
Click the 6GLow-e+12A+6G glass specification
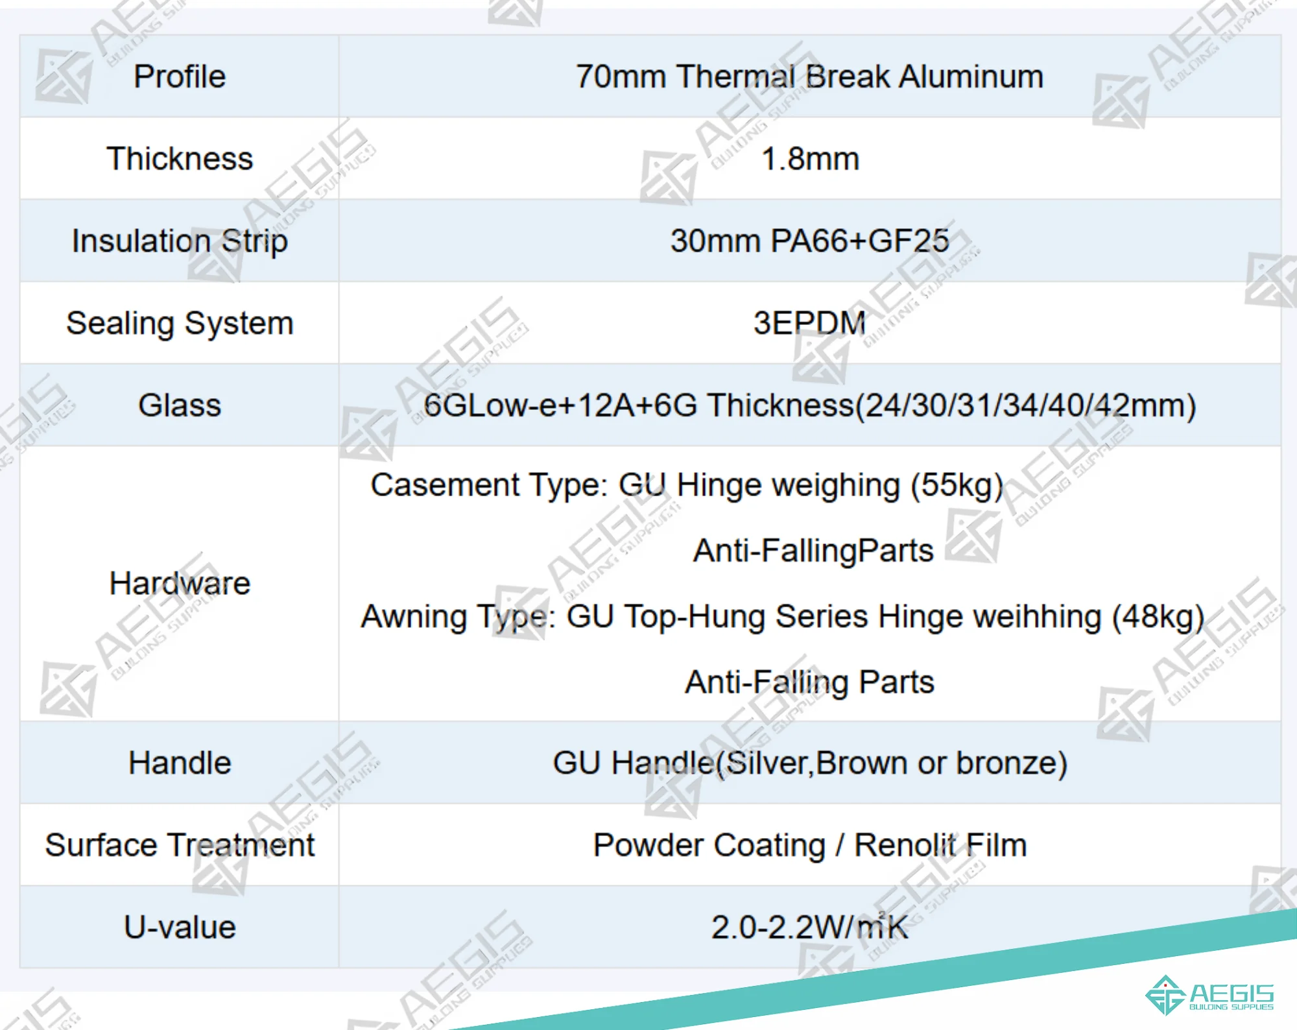(809, 405)
